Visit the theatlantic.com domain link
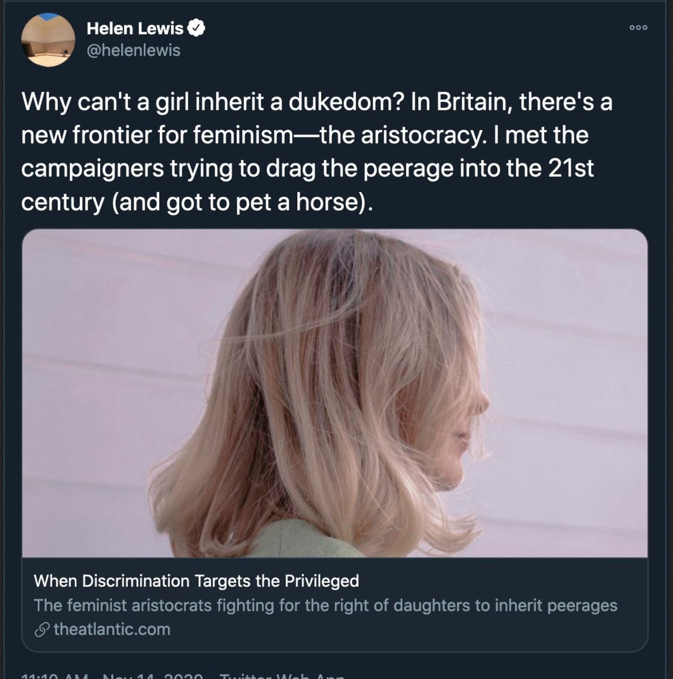673x679 pixels. pyautogui.click(x=111, y=629)
